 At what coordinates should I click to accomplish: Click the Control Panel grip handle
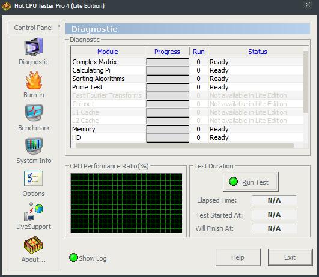coord(59,27)
